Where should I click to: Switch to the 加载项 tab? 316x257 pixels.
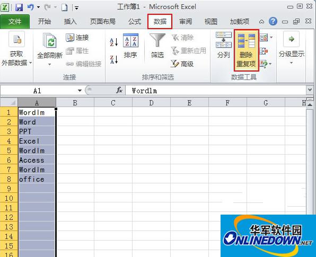point(240,21)
